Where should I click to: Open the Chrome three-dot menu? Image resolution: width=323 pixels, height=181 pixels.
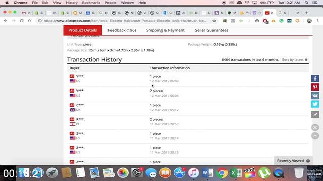317,21
